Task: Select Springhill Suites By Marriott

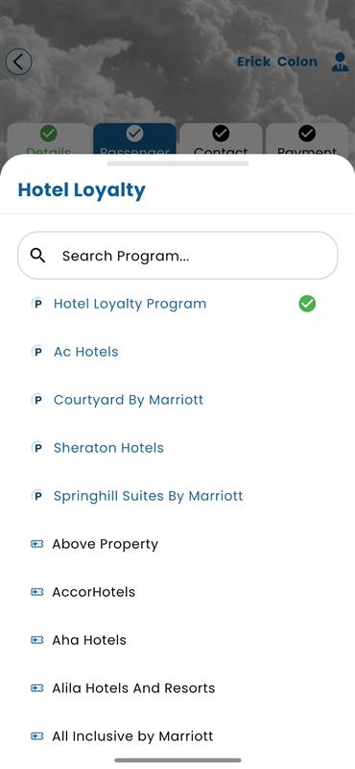Action: [x=149, y=496]
